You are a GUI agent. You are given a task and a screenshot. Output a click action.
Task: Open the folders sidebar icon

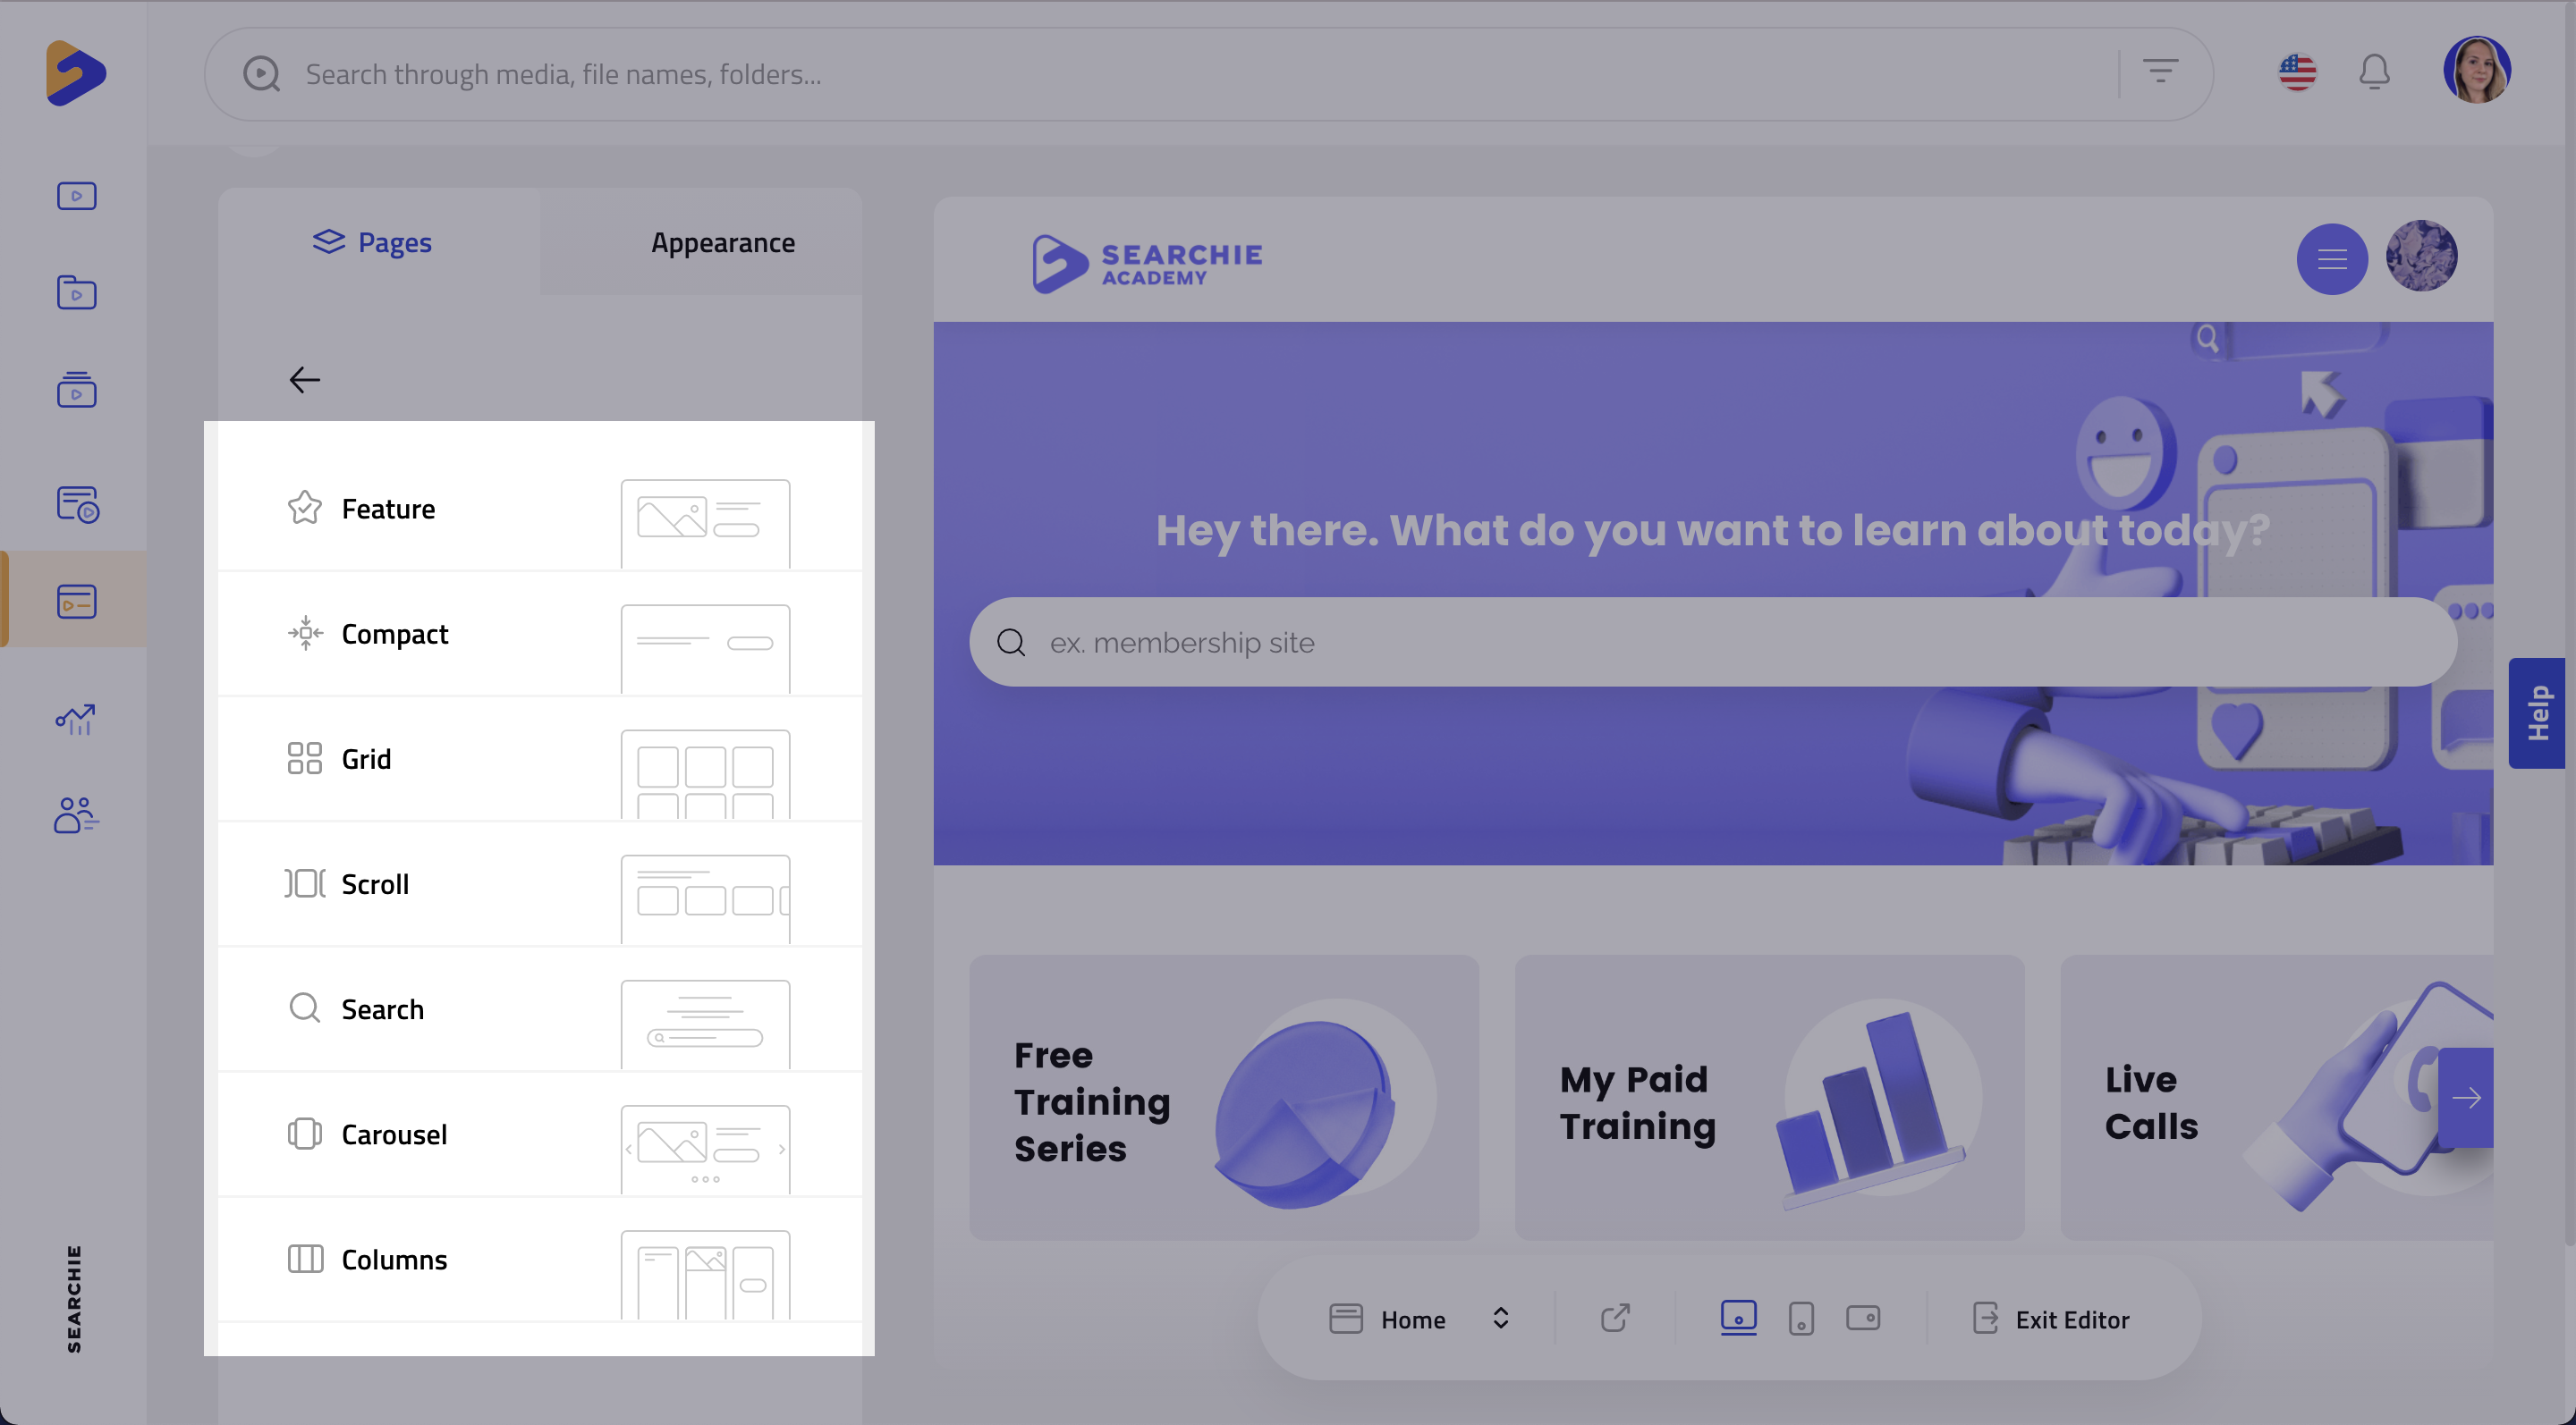point(76,293)
